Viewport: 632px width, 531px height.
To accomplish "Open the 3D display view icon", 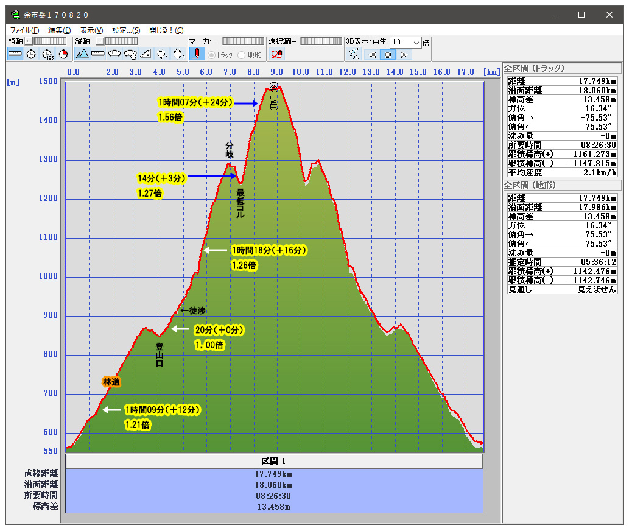I will point(354,54).
